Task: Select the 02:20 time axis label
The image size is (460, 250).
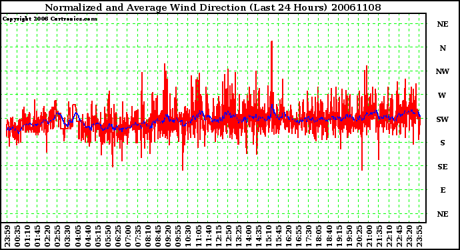Action: (x=47, y=236)
